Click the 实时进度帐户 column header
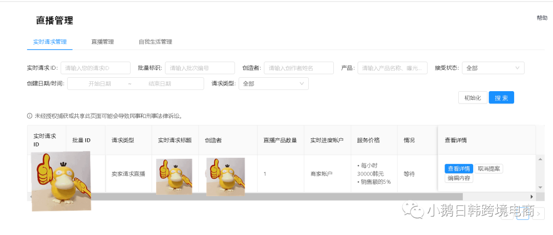Viewport: 553px width, 235px height. [x=327, y=140]
